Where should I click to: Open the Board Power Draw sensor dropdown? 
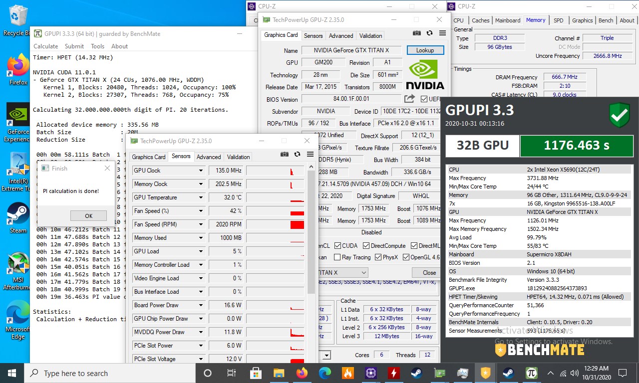(x=201, y=305)
